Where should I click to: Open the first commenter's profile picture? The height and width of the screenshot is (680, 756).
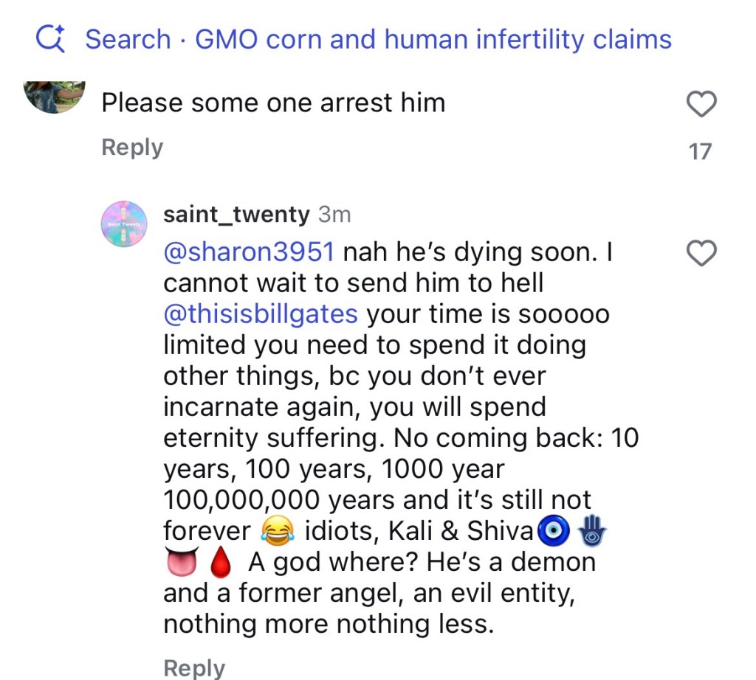point(55,96)
